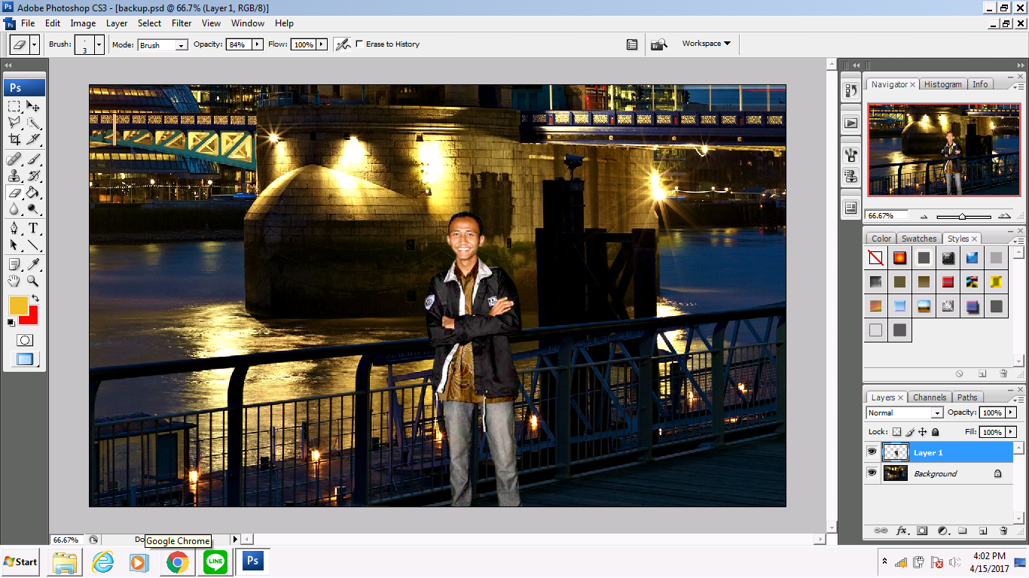Hide the Background layer
Image resolution: width=1029 pixels, height=578 pixels.
tap(872, 473)
